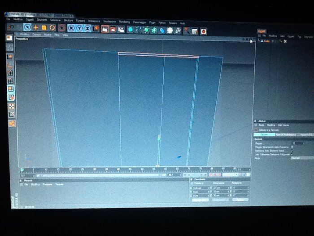Open the white scene environment icon

(170, 31)
